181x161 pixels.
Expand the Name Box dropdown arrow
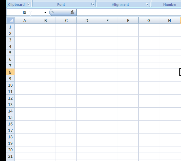pos(45,13)
